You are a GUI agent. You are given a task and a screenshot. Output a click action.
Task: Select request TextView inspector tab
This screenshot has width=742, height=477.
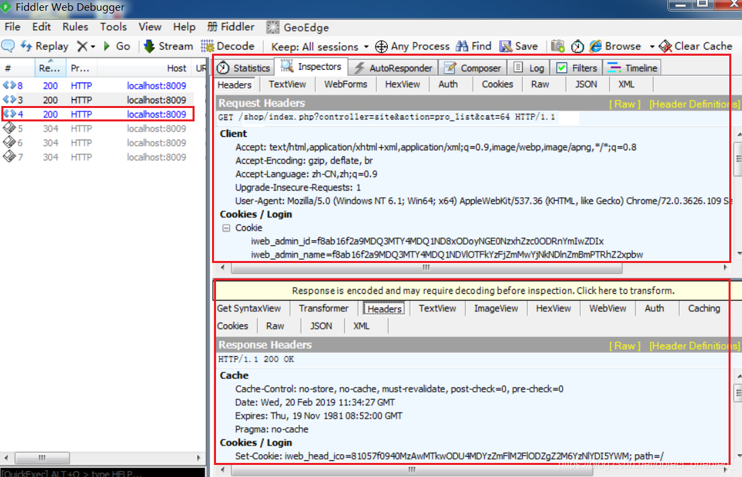287,85
